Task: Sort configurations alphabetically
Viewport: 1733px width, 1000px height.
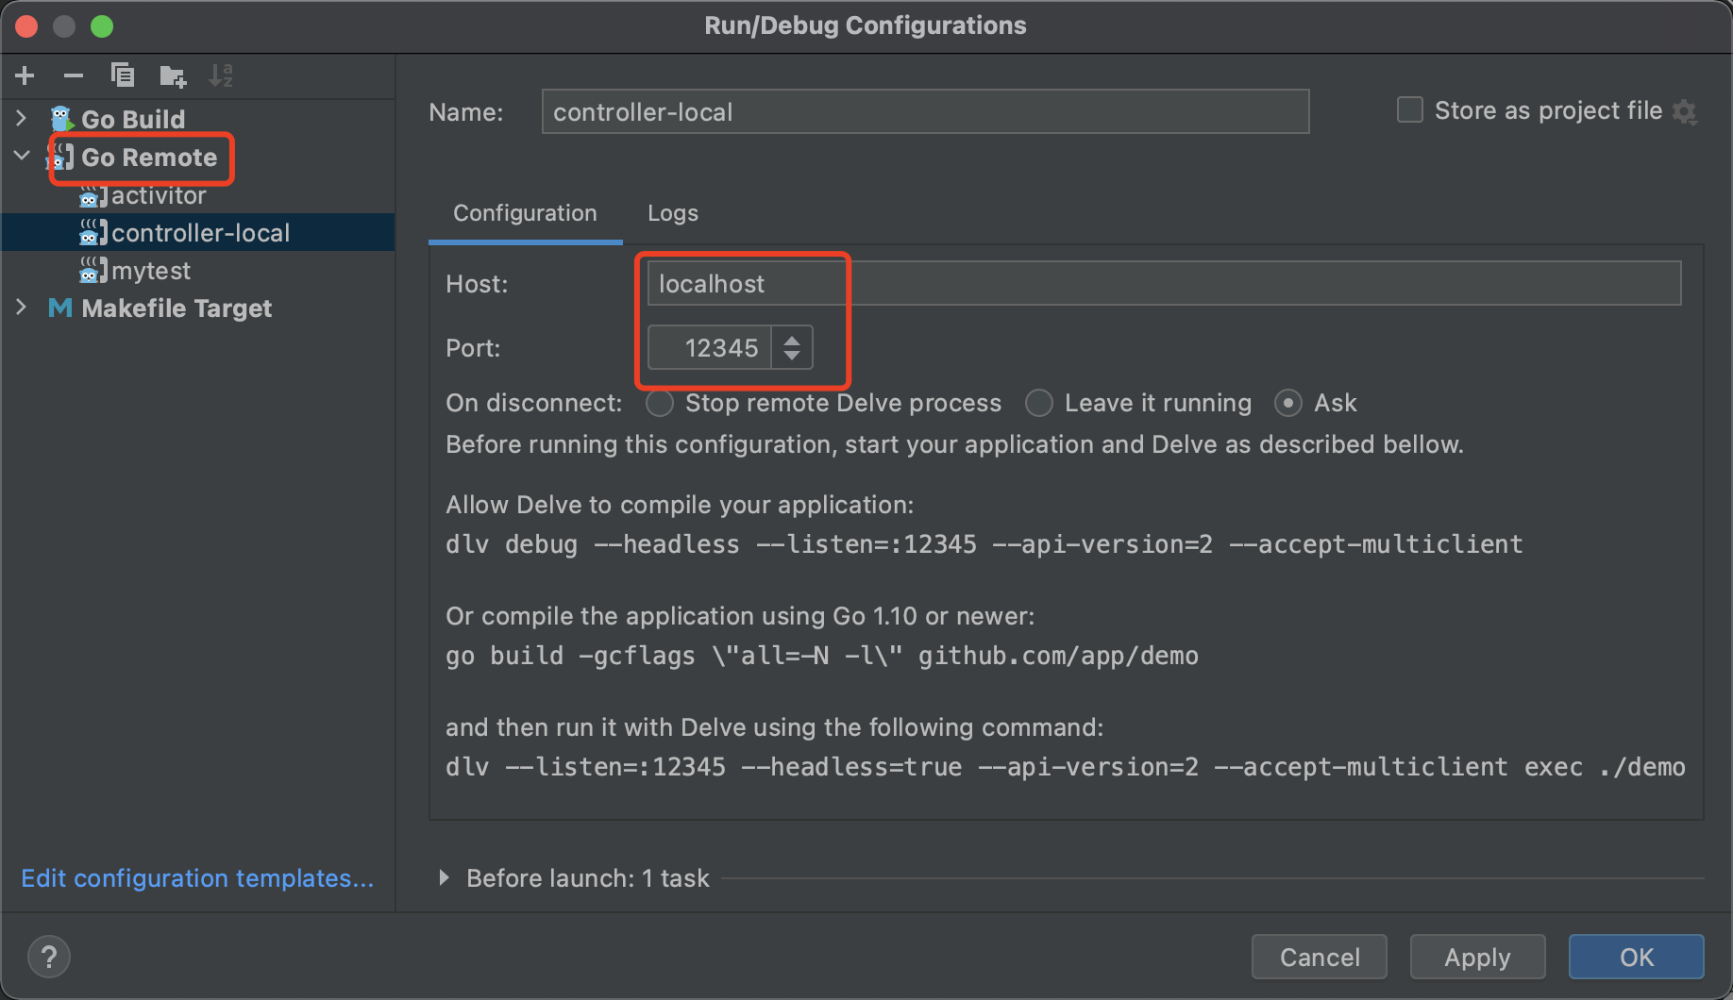Action: (221, 75)
